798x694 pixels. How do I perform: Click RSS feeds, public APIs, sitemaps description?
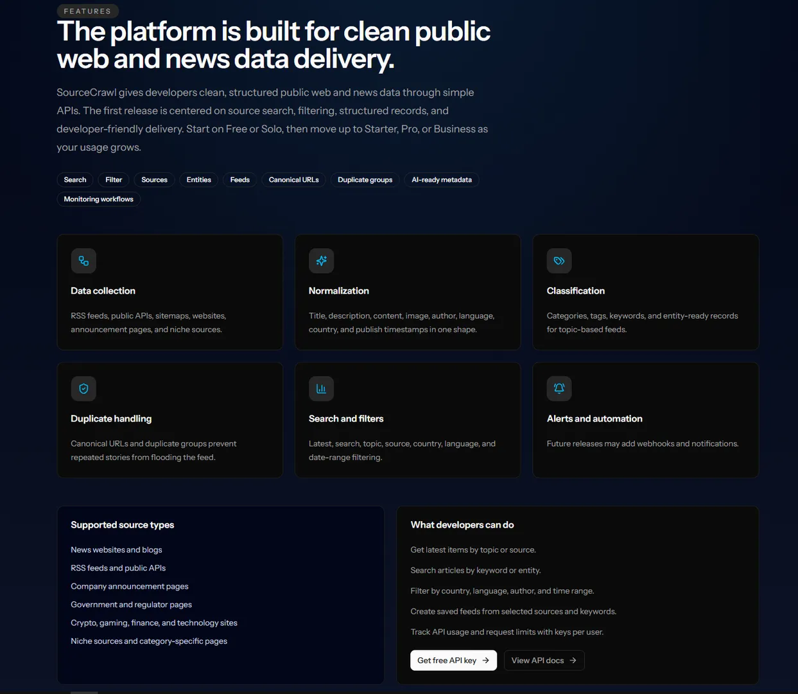[148, 323]
